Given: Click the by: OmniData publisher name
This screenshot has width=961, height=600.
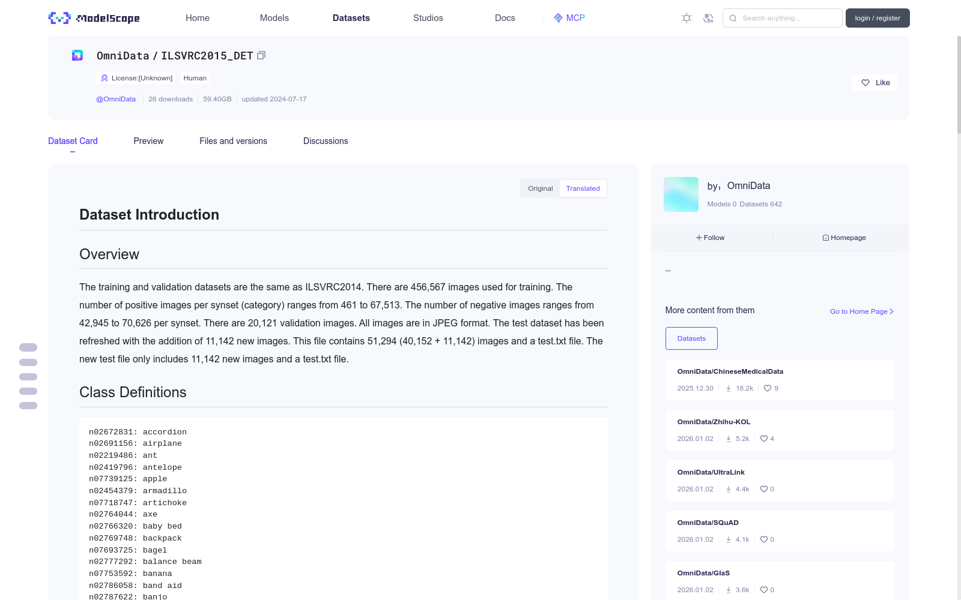Looking at the screenshot, I should pos(739,186).
